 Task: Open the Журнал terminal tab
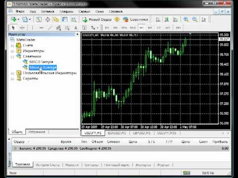coord(163,165)
